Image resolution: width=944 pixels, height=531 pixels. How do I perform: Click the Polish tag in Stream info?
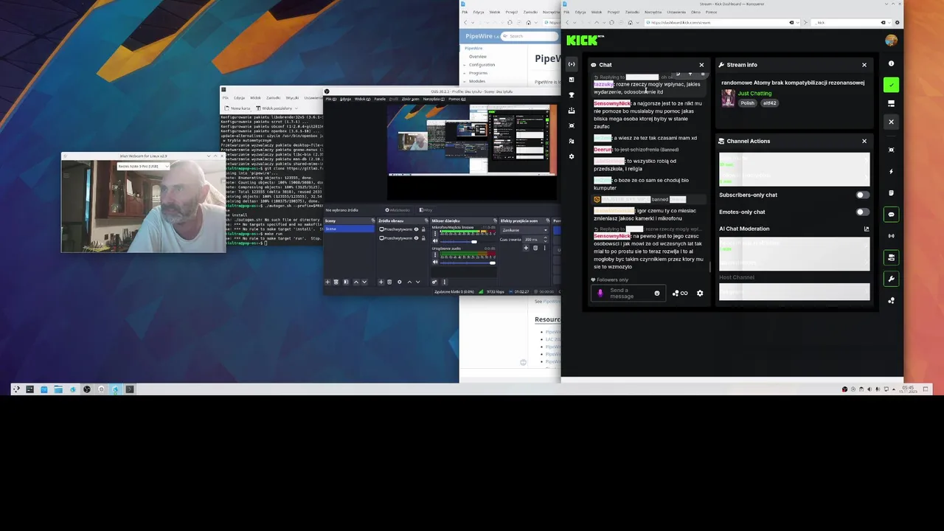748,103
